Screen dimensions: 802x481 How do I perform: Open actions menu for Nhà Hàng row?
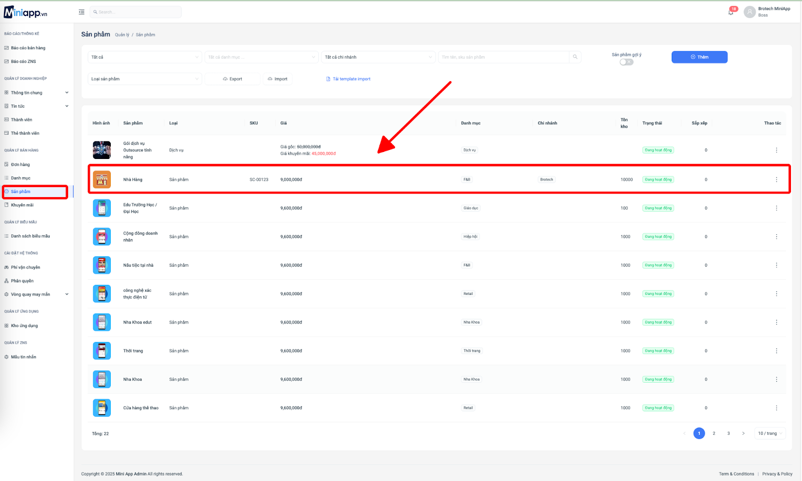(x=776, y=180)
